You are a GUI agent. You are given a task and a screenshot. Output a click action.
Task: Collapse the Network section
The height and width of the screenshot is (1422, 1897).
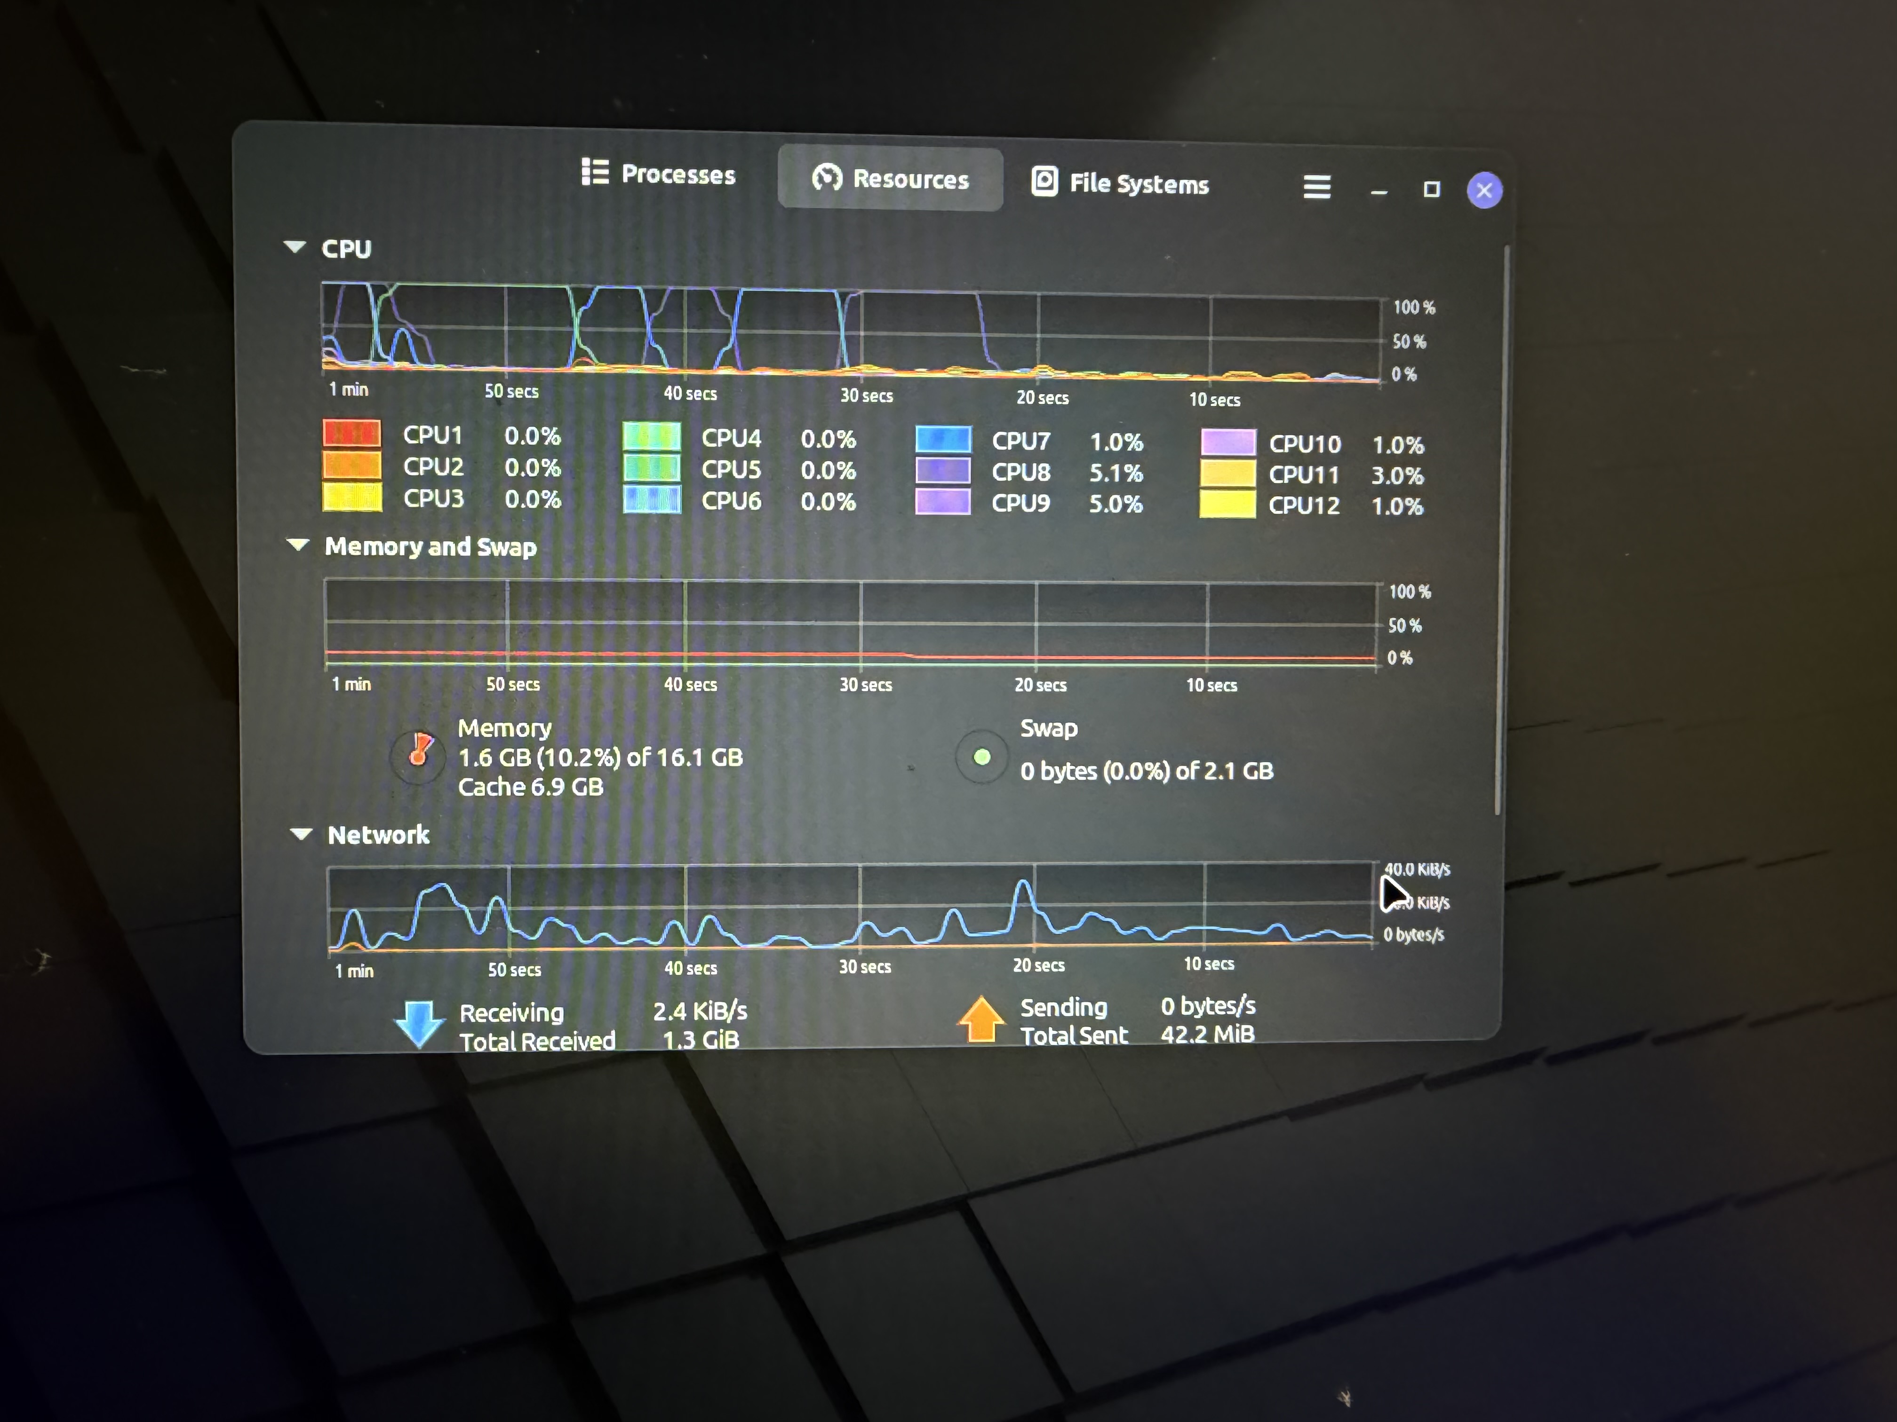point(301,833)
